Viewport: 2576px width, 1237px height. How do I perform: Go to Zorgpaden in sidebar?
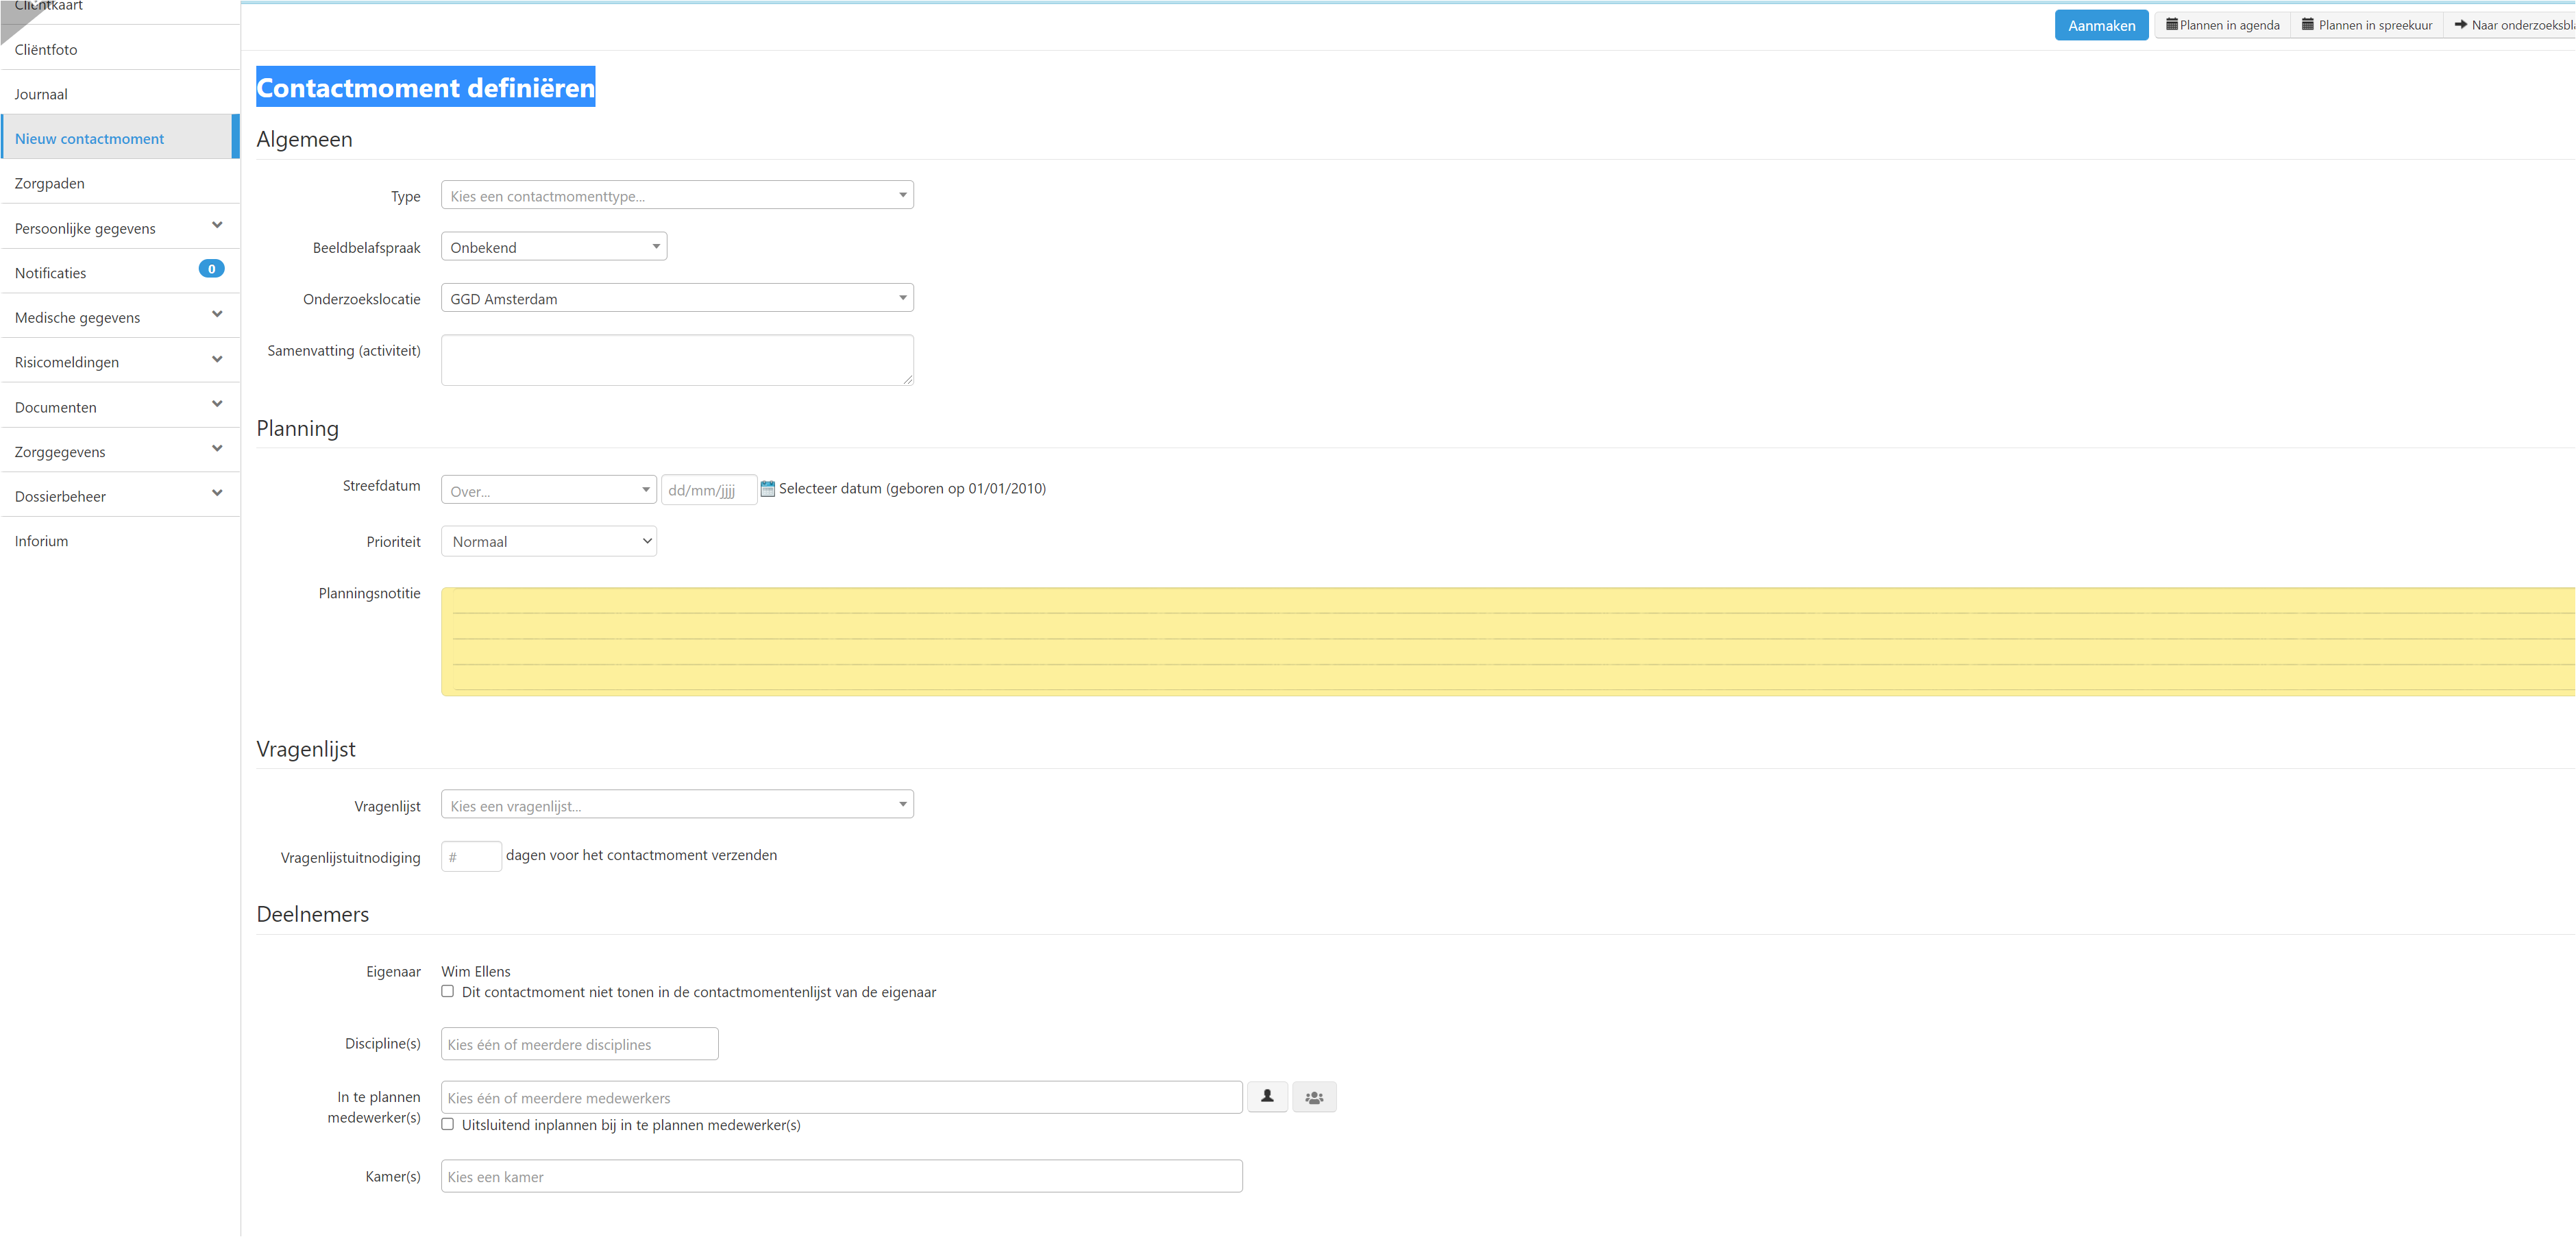click(x=49, y=183)
